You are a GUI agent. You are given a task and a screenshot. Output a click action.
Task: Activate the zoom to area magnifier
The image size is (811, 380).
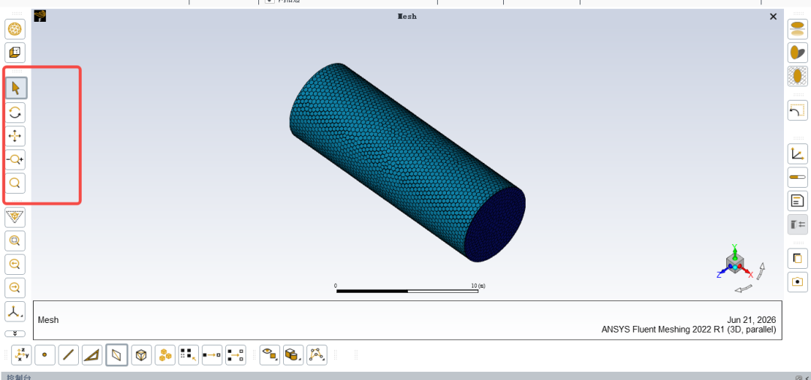[15, 183]
